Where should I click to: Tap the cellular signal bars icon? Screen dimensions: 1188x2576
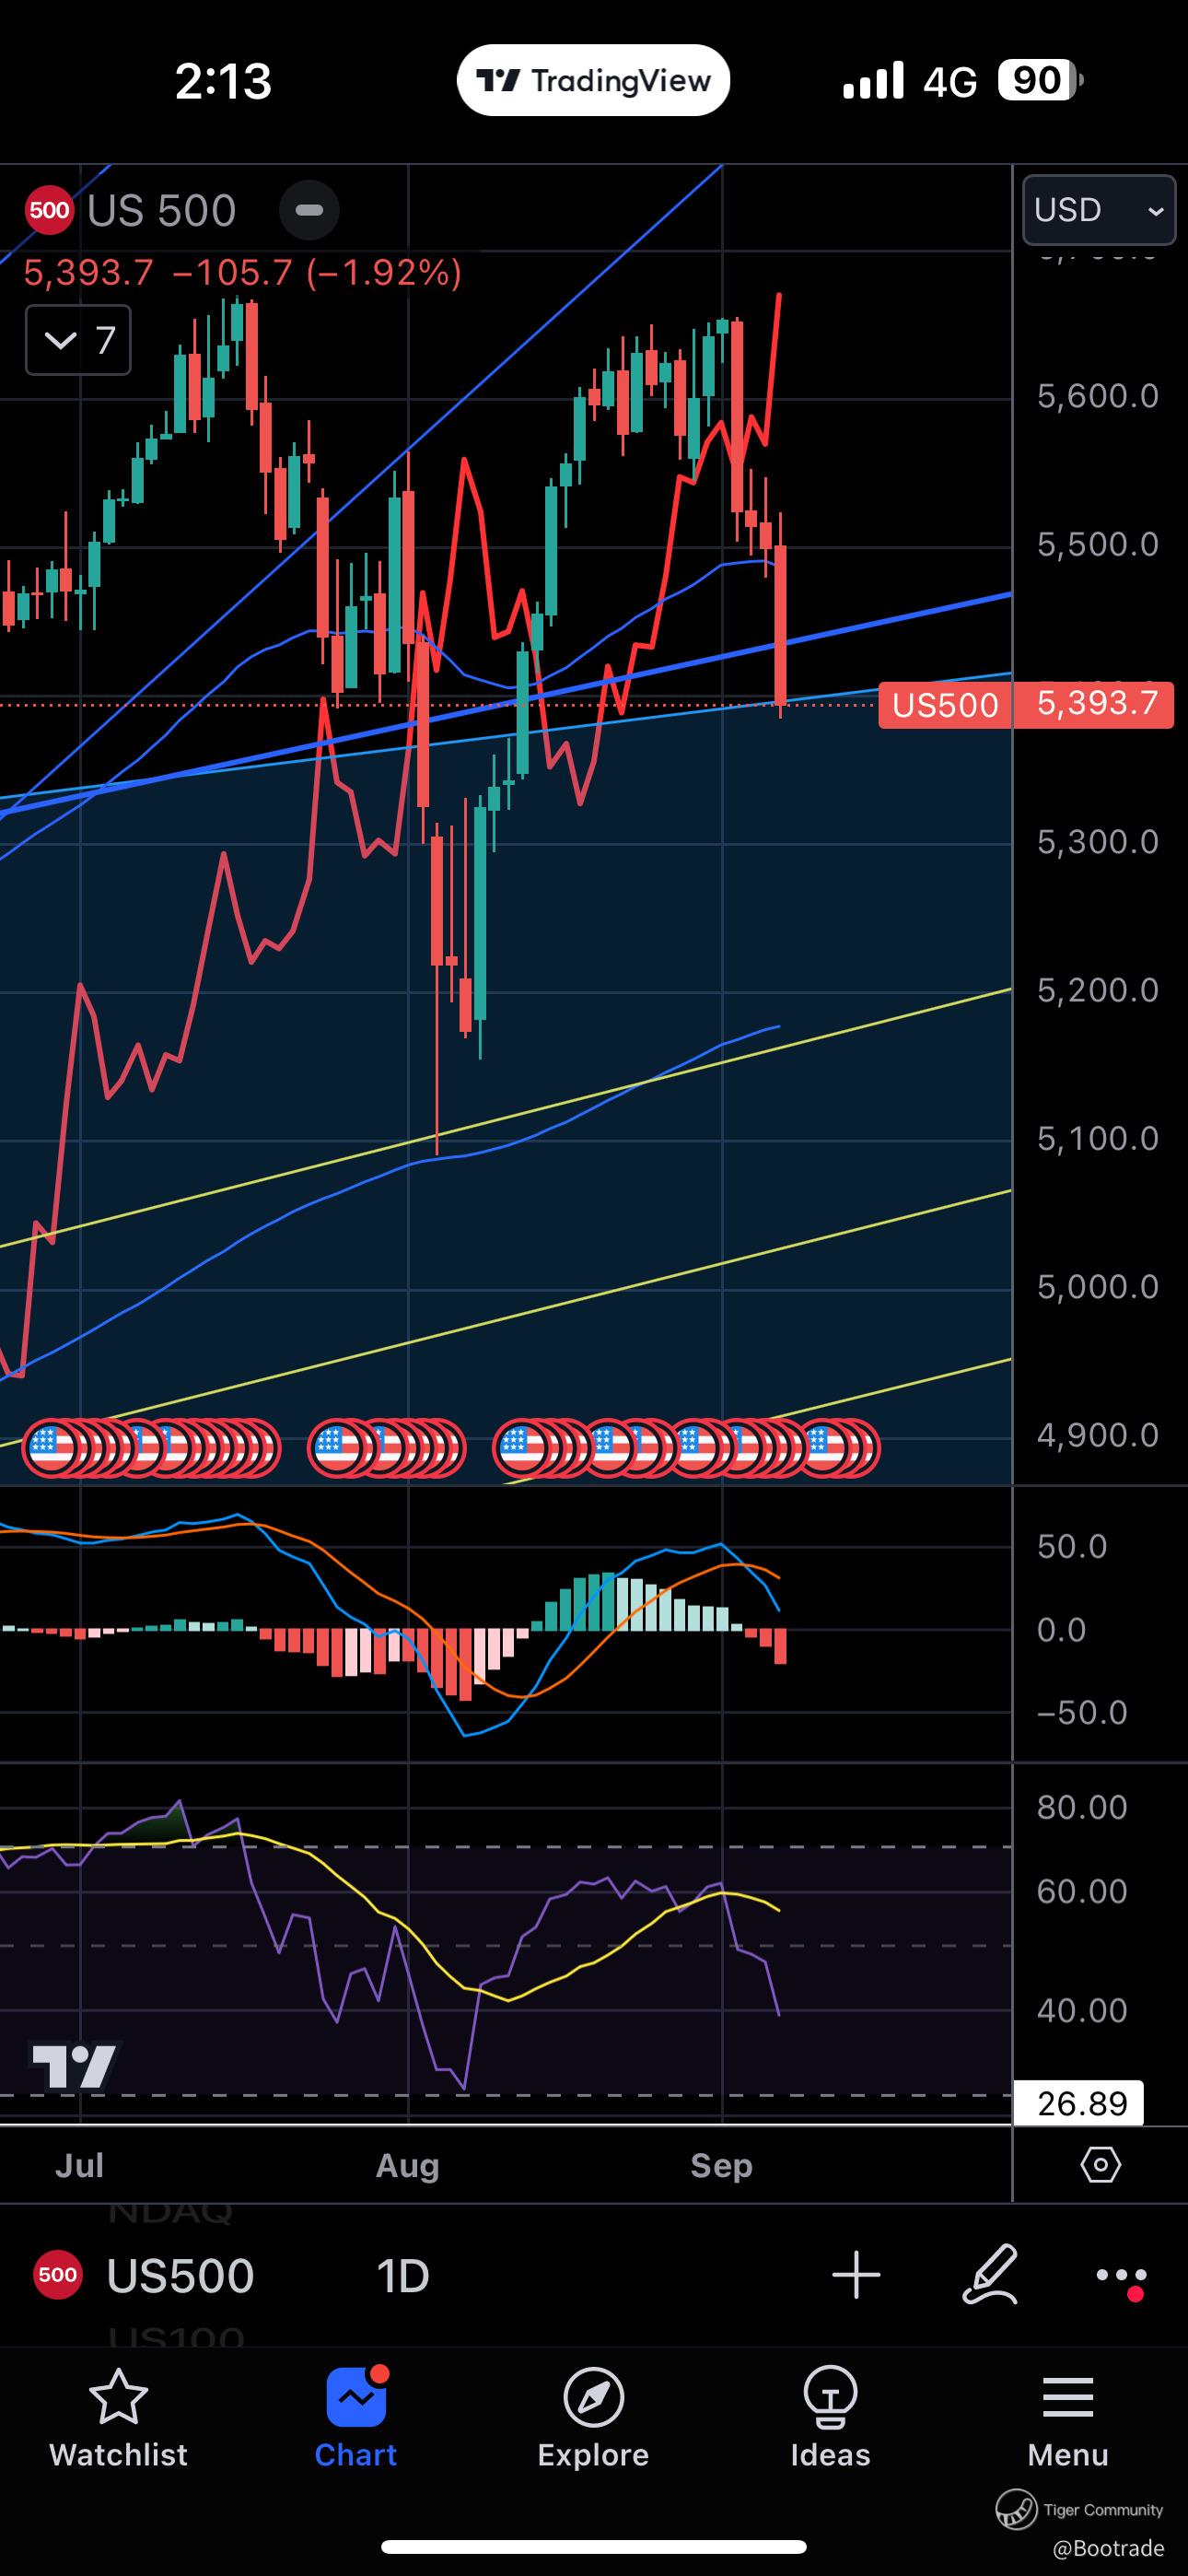873,80
